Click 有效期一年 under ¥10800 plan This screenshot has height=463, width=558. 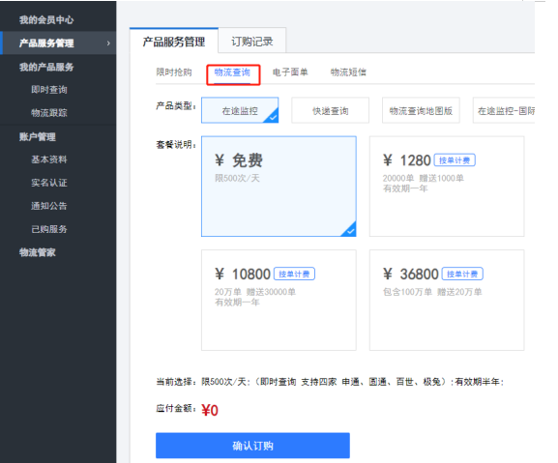(x=237, y=303)
